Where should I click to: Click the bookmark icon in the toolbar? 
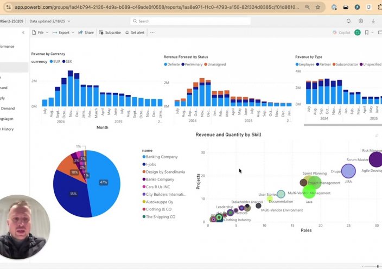[x=367, y=33]
